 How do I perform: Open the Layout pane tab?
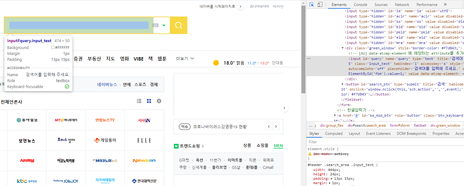coord(354,134)
